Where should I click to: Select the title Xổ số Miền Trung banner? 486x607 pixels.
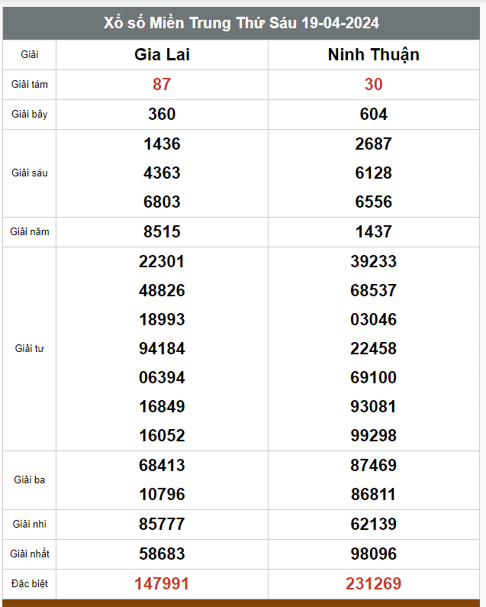[x=241, y=23]
